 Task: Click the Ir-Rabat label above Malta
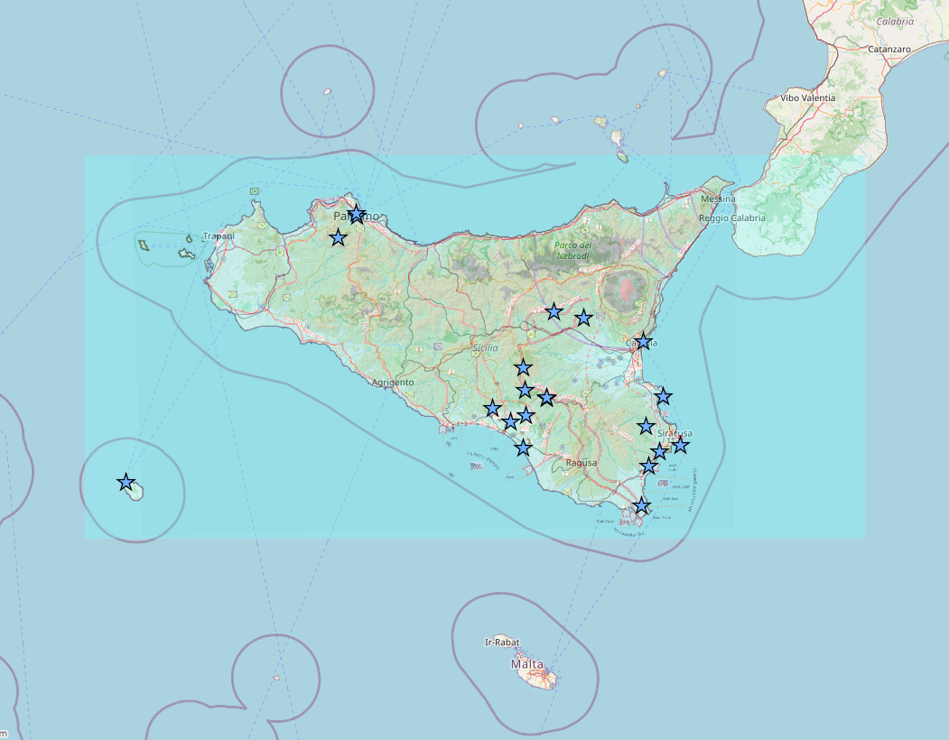point(502,642)
